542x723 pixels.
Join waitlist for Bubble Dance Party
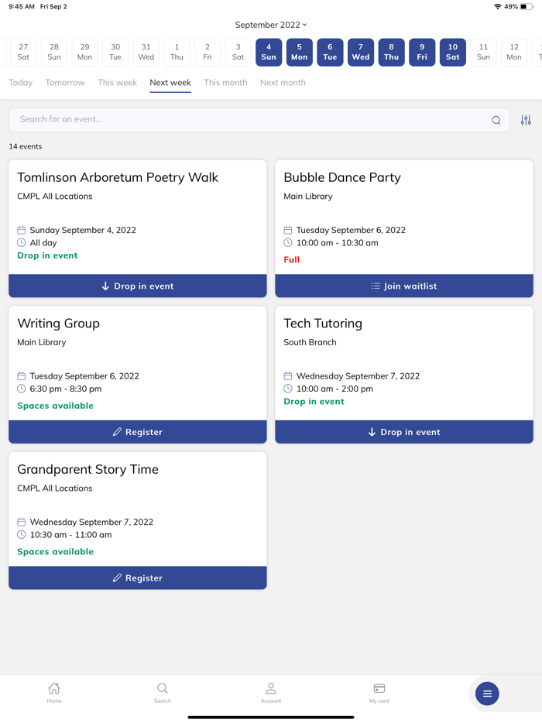[404, 286]
